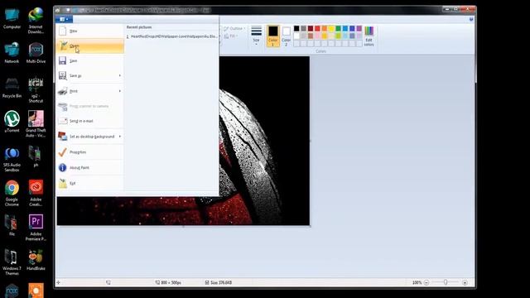The height and width of the screenshot is (298, 530).
Task: Pick the brown color swatch
Action: coord(311,36)
